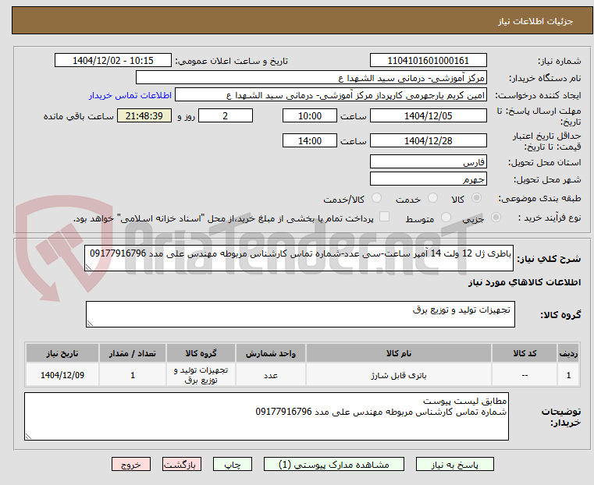
Task: Click the جزئیات اطلاعات نیاز page header
Action: (535, 21)
